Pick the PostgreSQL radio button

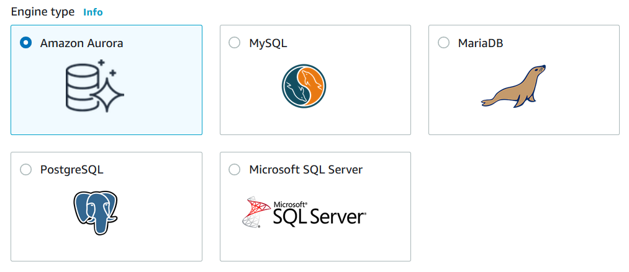point(25,170)
